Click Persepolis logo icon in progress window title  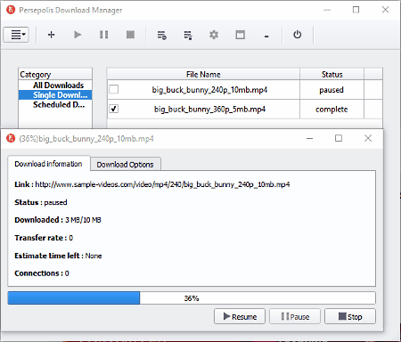coord(11,138)
